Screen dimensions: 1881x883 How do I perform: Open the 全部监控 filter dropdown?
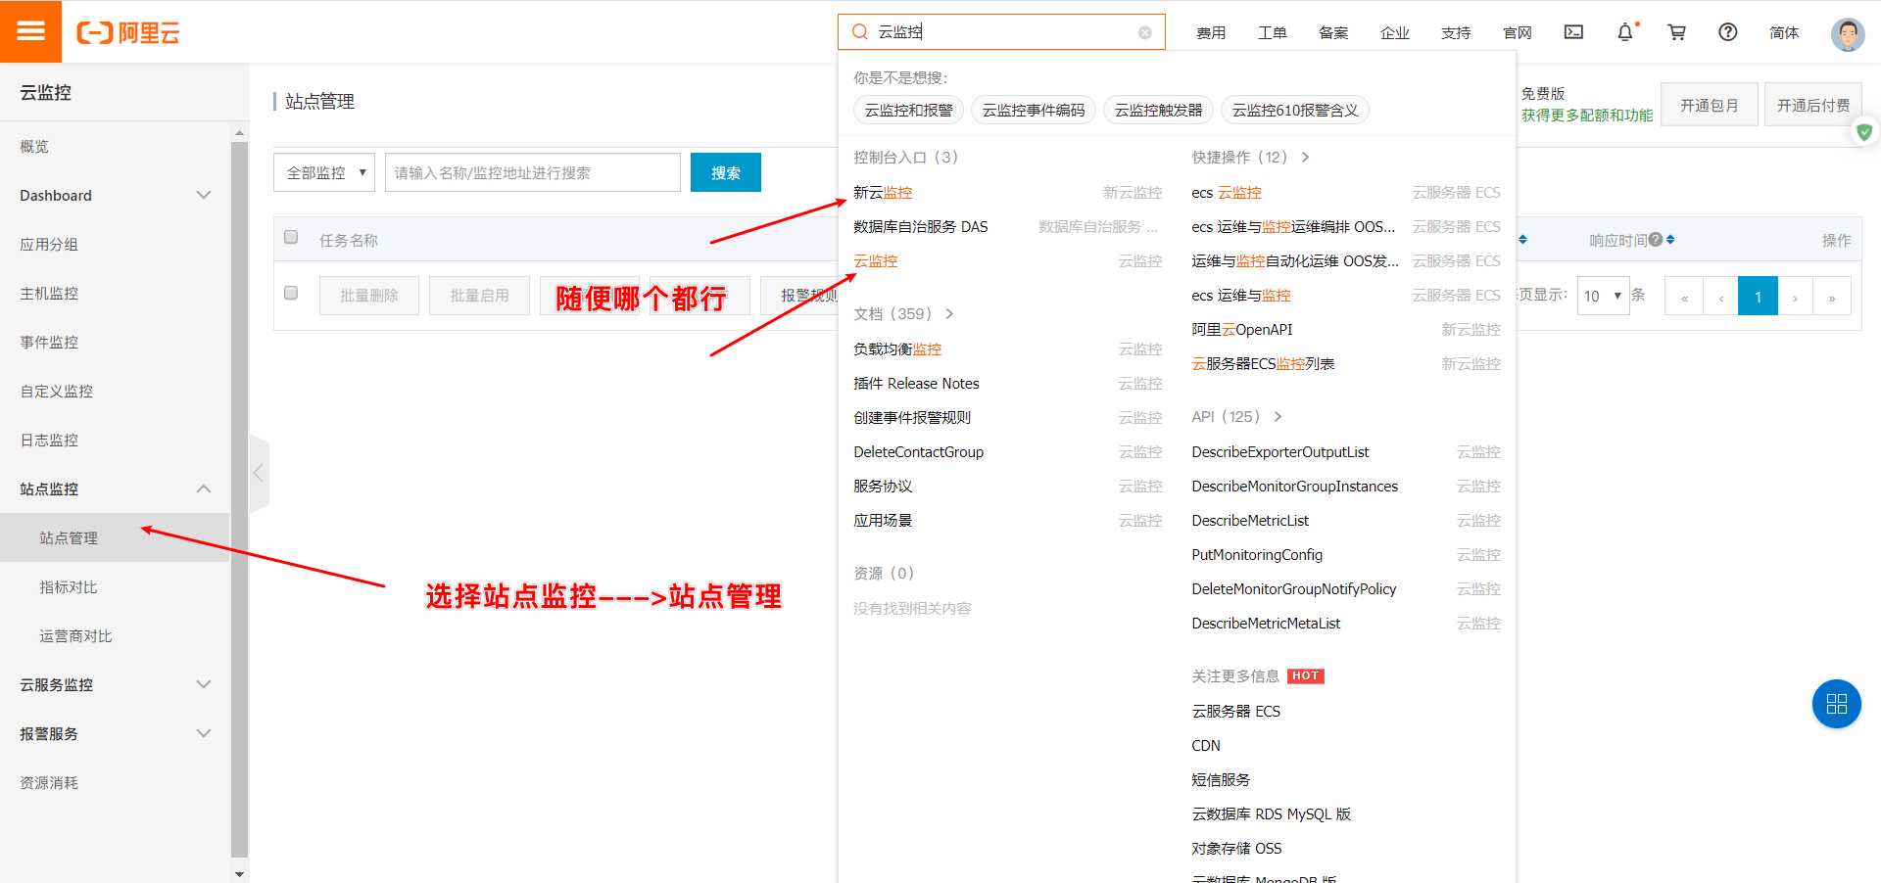(x=324, y=173)
